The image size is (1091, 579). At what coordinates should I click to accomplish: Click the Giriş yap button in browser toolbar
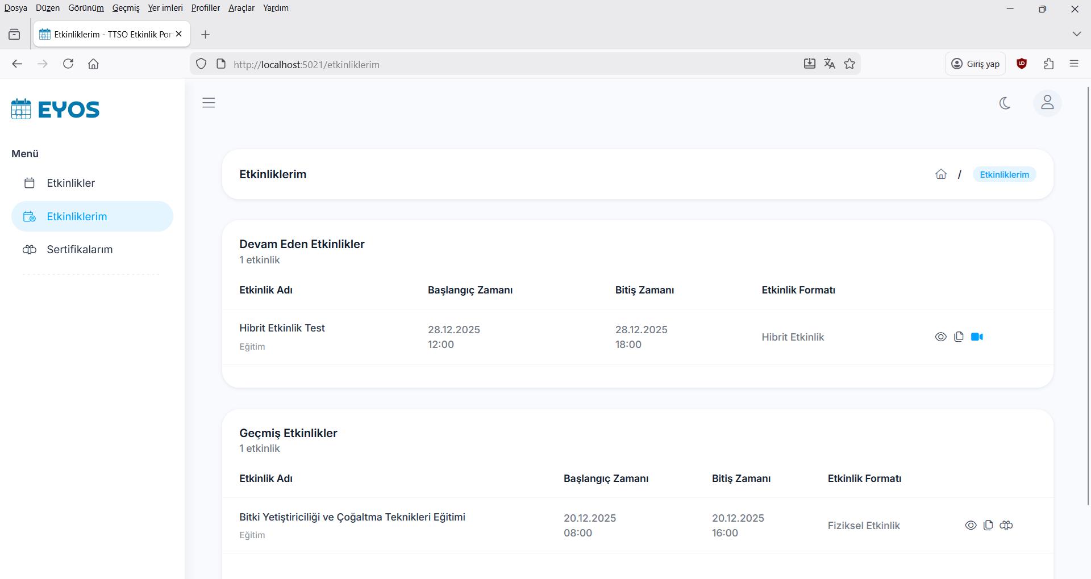[975, 64]
